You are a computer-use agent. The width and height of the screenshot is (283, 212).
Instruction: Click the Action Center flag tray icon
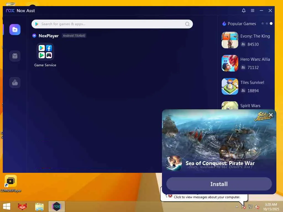point(243,207)
